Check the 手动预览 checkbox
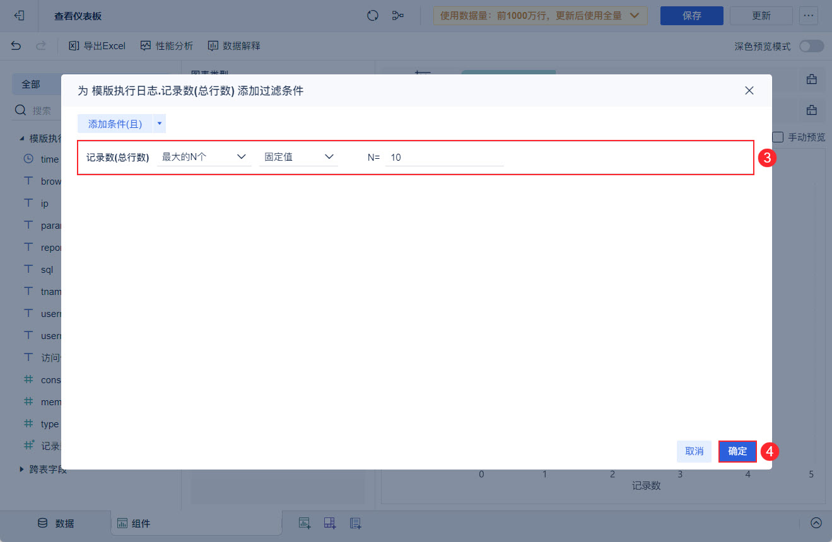Image resolution: width=832 pixels, height=542 pixels. tap(778, 137)
